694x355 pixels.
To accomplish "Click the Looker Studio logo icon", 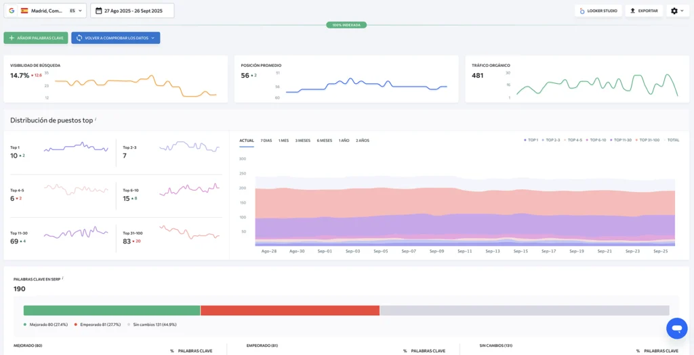I will click(581, 11).
